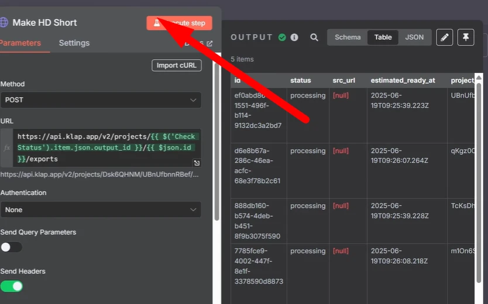Click the Execute step button
Screen dimensions: 488x304
click(179, 23)
